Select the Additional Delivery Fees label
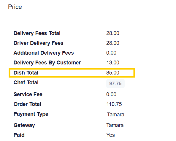Screen dimensions: 176x141 coord(44,53)
